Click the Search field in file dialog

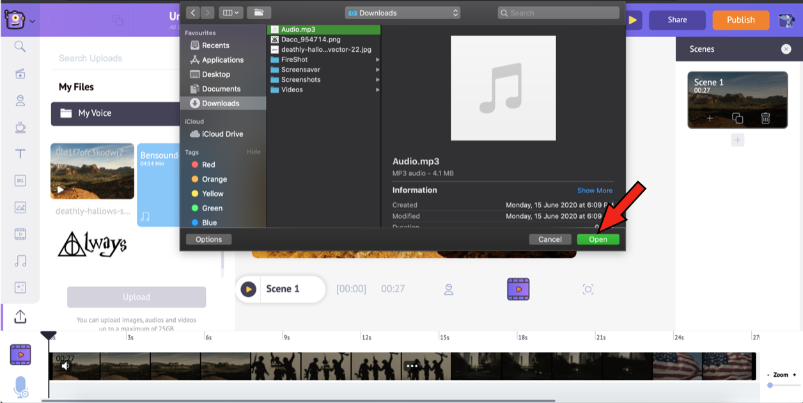pos(558,13)
